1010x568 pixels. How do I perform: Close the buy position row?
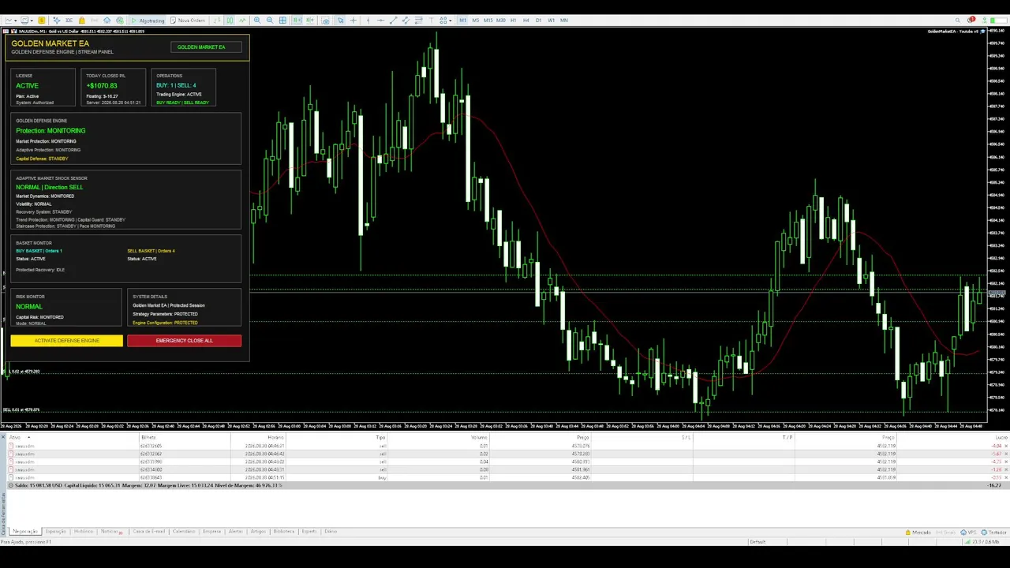click(1006, 477)
